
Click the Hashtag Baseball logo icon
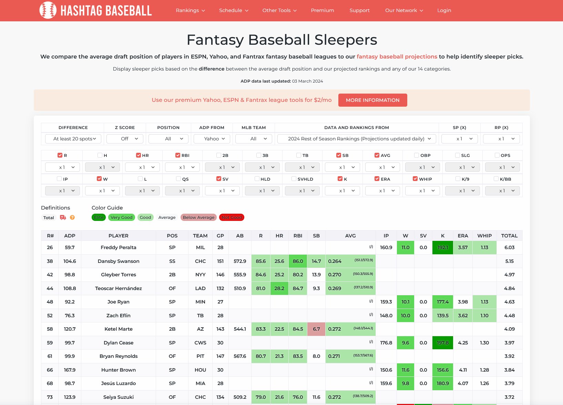tap(48, 10)
